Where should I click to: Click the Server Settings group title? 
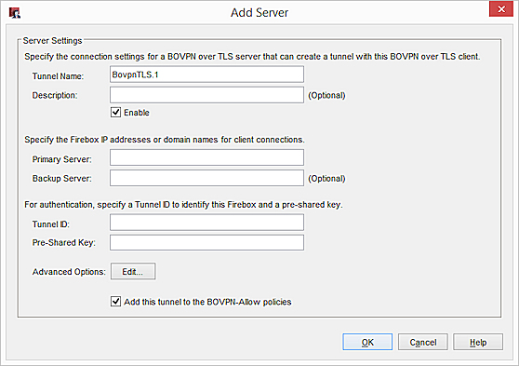tap(52, 40)
